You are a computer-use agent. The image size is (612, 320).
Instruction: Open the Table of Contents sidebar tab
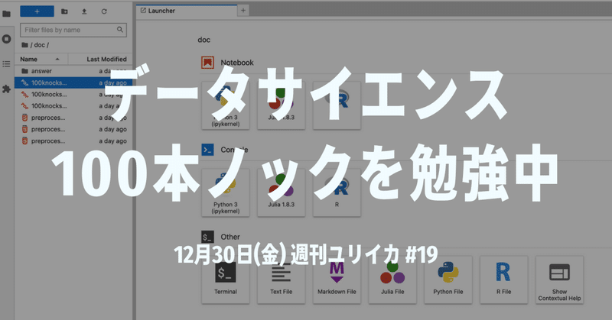(6, 64)
